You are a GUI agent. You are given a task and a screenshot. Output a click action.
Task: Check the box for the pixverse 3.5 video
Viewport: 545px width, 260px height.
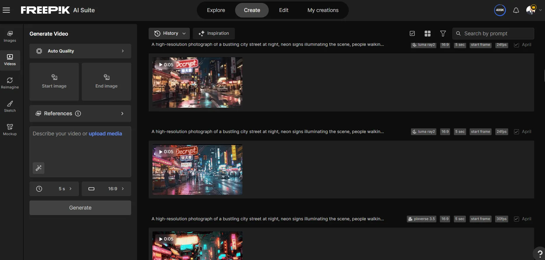516,219
